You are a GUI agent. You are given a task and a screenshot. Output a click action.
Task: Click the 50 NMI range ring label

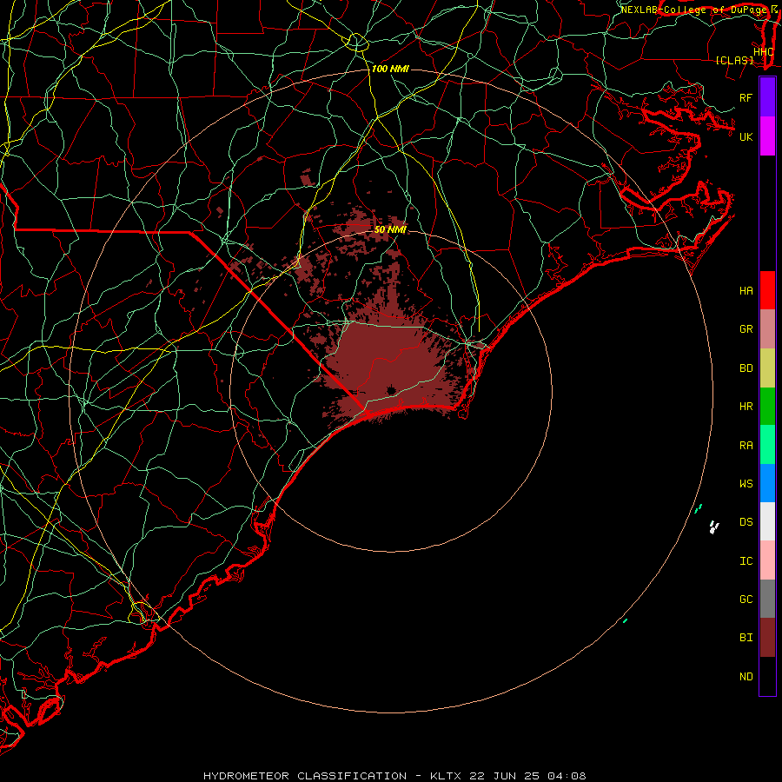point(390,229)
